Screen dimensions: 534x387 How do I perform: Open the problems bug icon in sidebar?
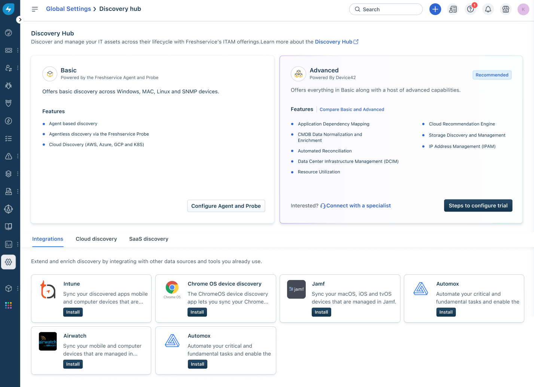(9, 85)
